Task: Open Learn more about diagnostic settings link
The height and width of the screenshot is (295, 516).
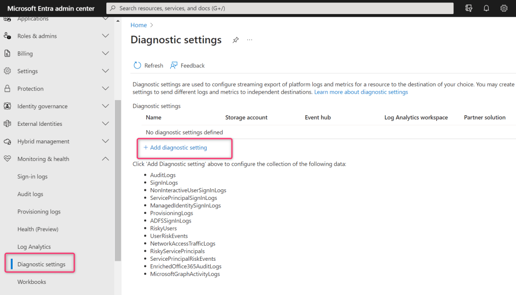Action: [361, 92]
